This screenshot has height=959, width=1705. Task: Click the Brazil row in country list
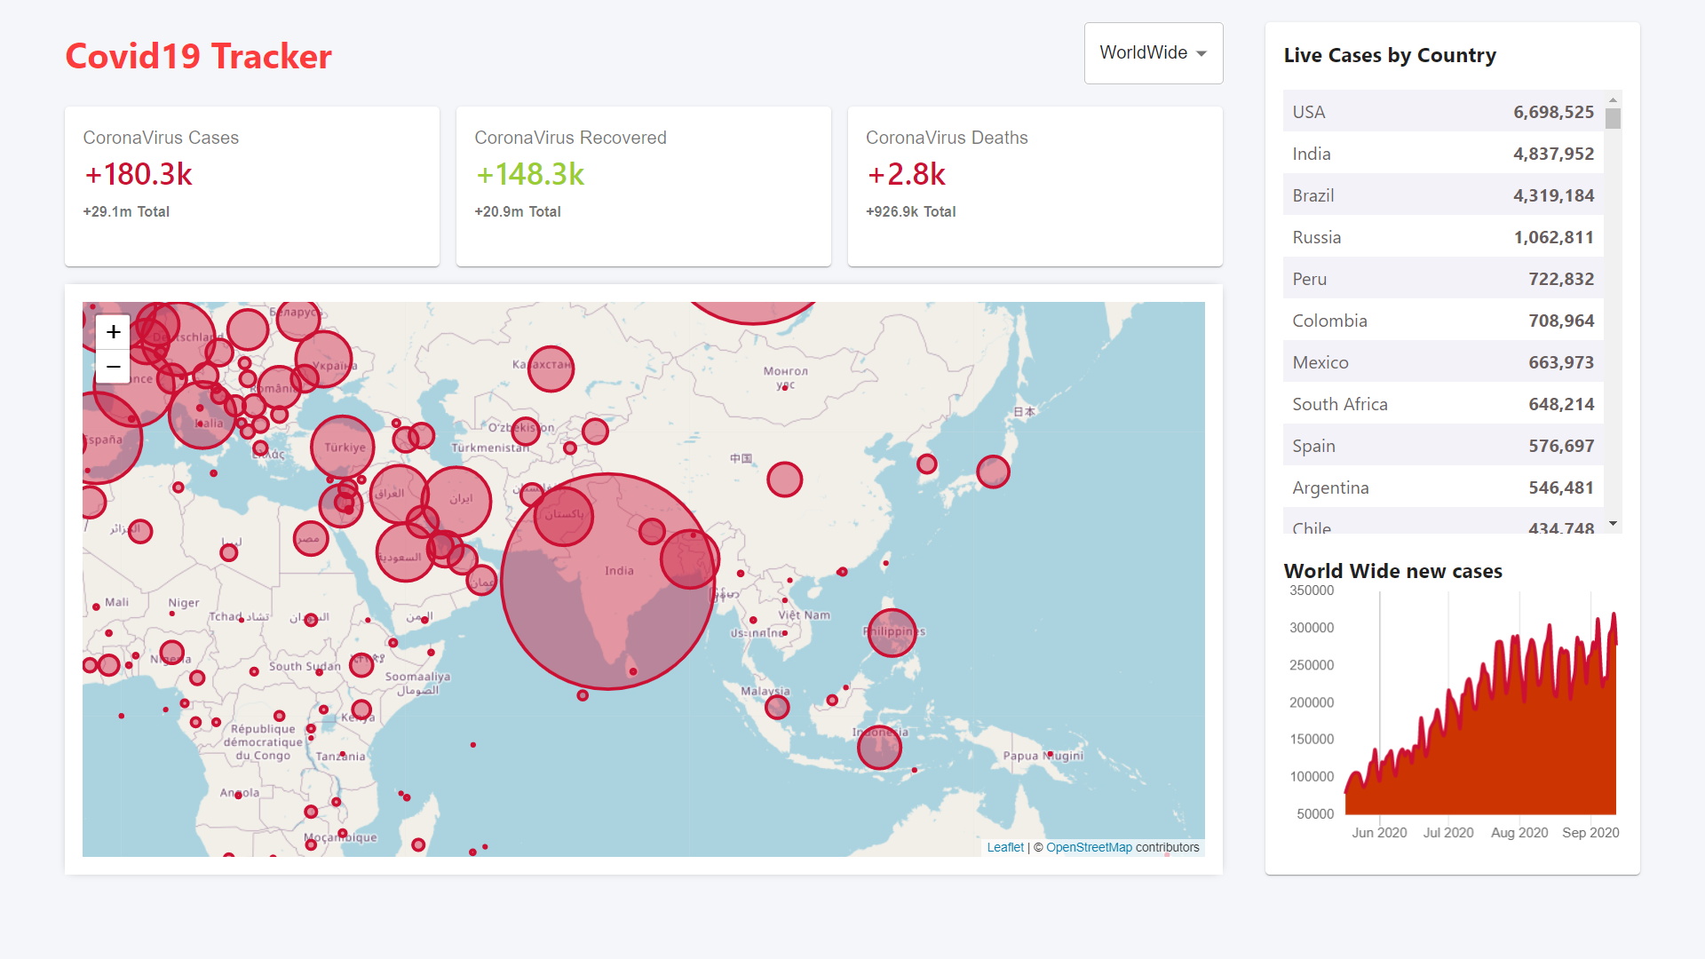(1443, 195)
